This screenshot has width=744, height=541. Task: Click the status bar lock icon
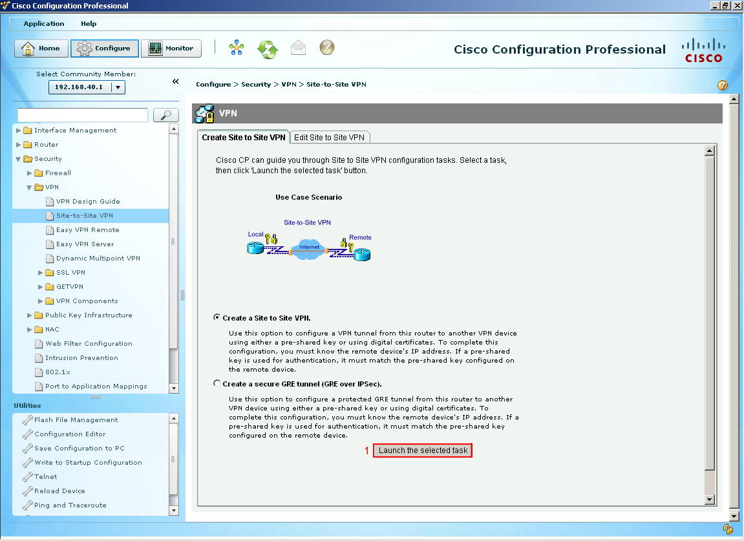[728, 529]
